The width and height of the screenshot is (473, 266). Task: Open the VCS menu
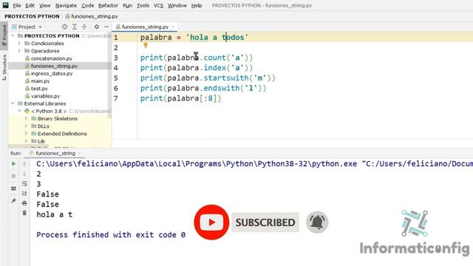158,5
